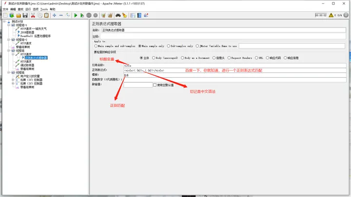Click the Cut scissors icon

tap(33, 15)
